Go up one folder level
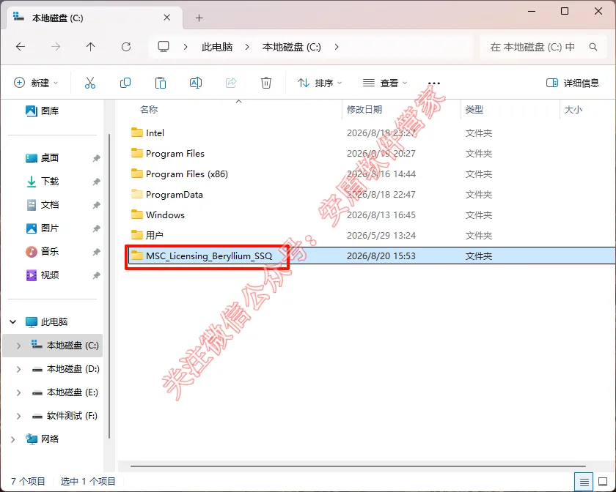Screen dimensions: 616x492 pos(90,47)
